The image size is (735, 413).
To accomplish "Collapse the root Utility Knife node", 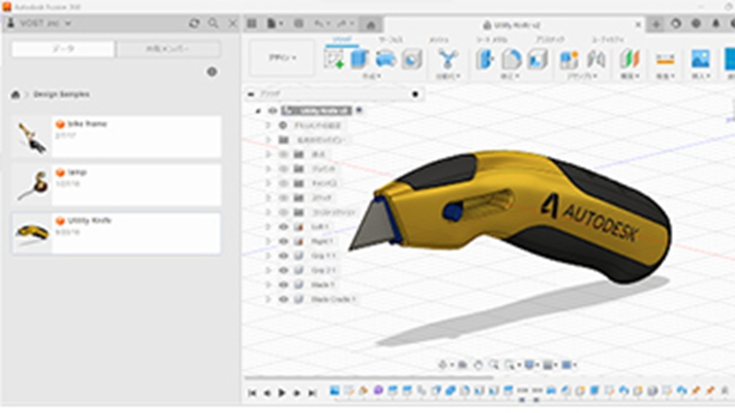I will [x=258, y=111].
